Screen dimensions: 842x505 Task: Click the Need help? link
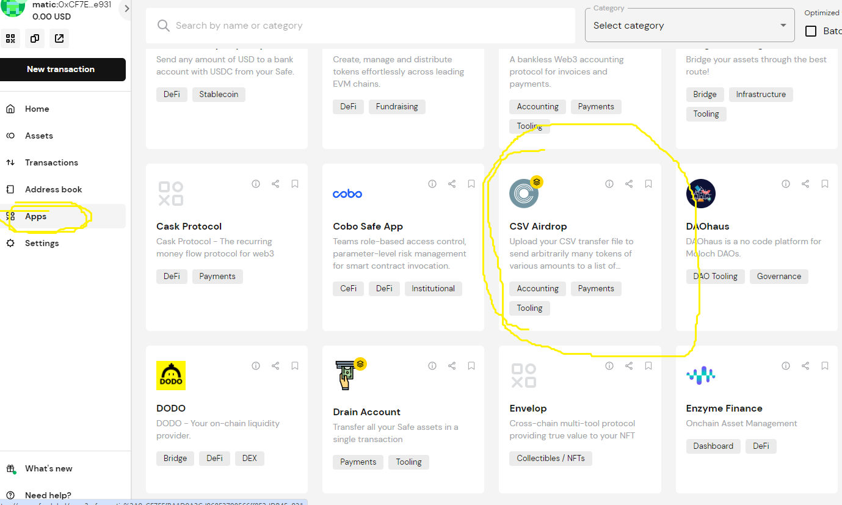(x=48, y=495)
